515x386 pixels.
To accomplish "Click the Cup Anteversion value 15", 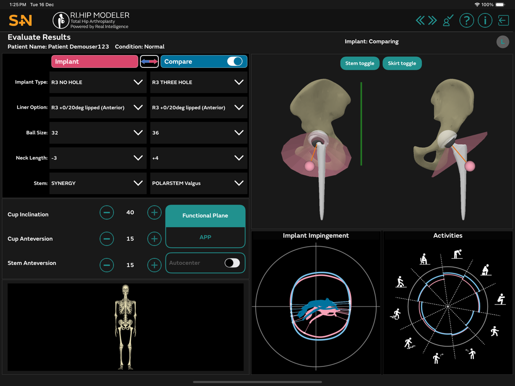I will 130,239.
